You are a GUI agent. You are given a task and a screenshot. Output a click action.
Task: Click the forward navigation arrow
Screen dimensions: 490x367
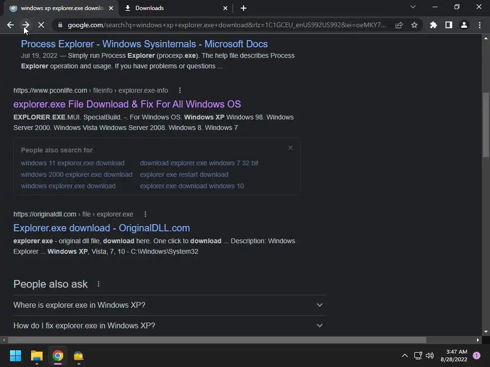[26, 25]
